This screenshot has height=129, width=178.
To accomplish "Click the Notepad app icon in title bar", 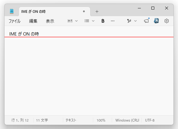I will [x=12, y=11].
